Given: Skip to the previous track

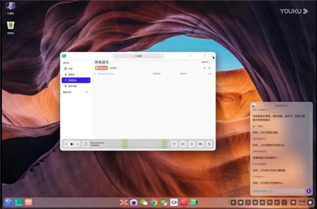Looking at the screenshot, I should tap(66, 144).
